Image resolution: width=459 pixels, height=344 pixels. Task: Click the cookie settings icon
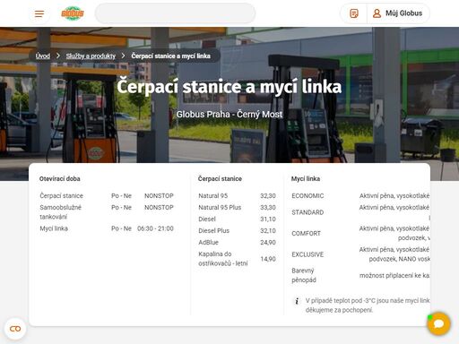15,329
